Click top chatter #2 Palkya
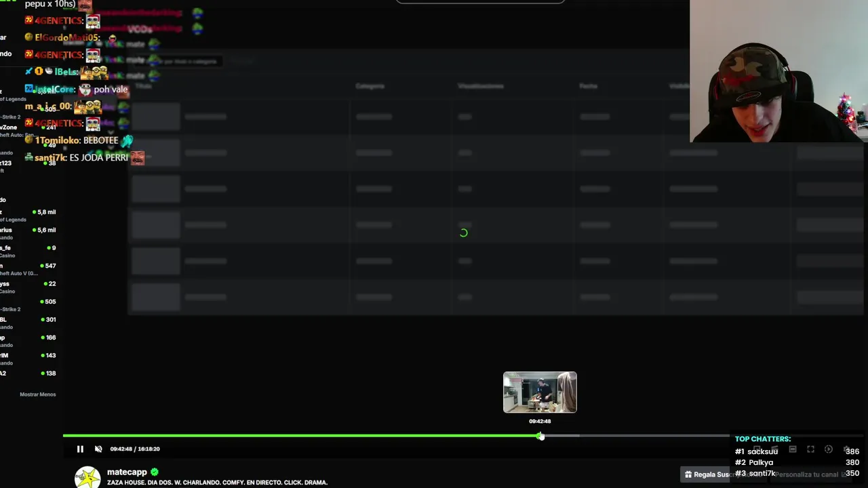 click(754, 462)
